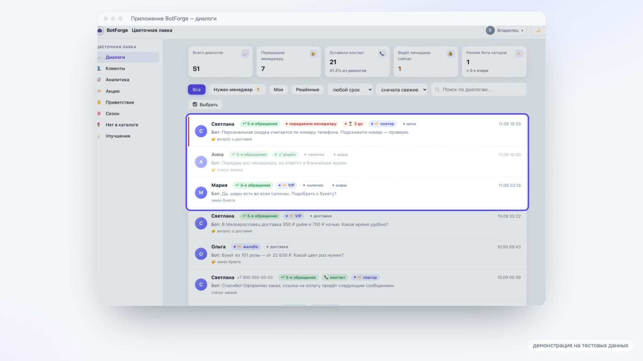This screenshot has width=643, height=361.
Task: Focus the Поиск по диалогам search field
Action: coord(479,90)
